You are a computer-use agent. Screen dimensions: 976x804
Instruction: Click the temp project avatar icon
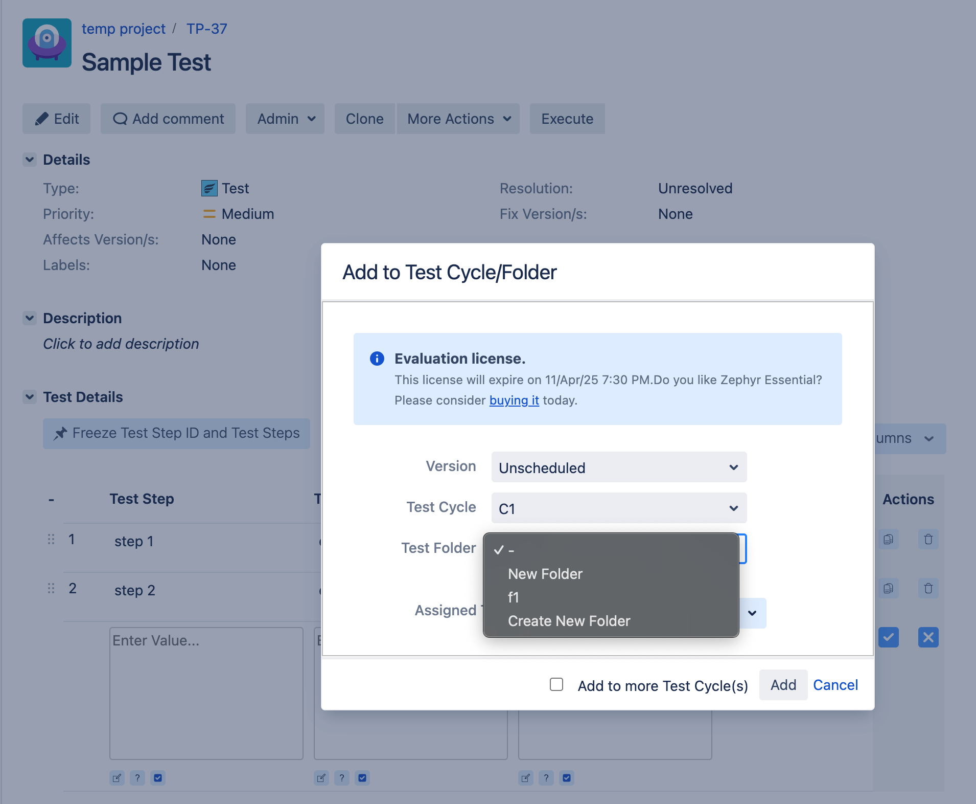click(47, 43)
